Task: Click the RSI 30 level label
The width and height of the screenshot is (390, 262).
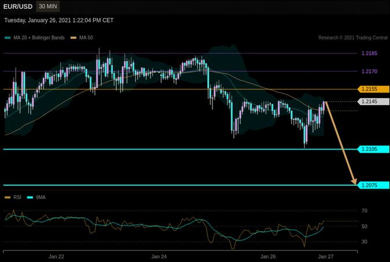Action: click(365, 242)
